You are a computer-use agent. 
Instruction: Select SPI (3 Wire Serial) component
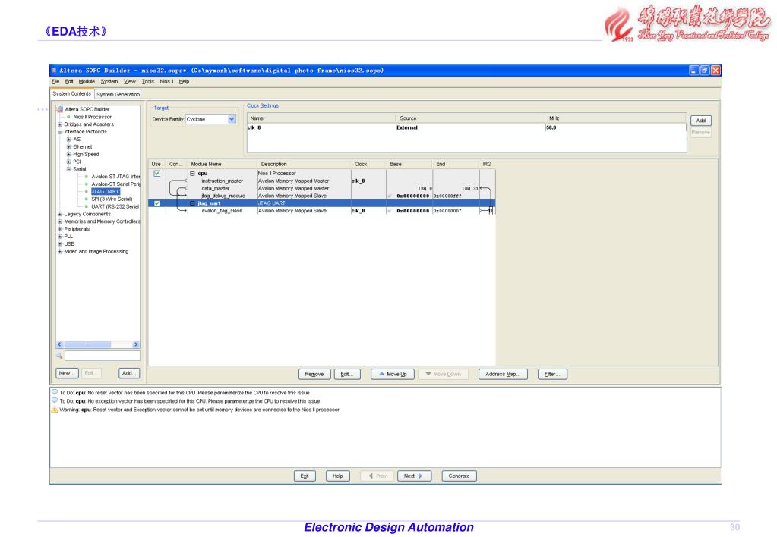(112, 199)
